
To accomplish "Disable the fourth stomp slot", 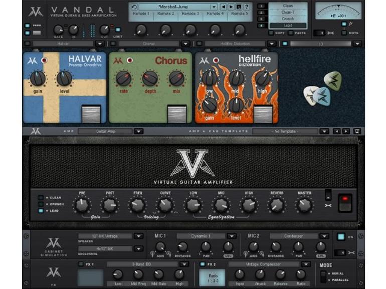I will [285, 44].
